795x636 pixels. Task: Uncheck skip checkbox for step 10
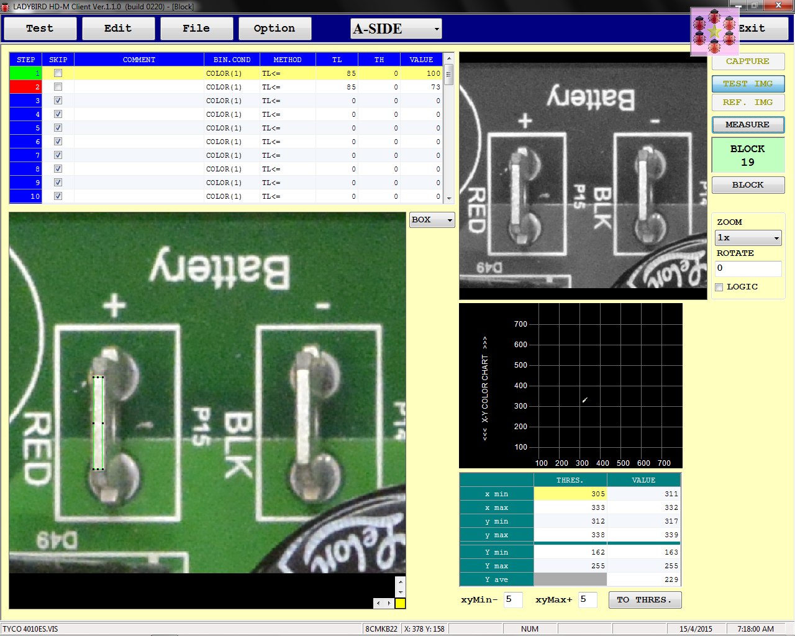58,196
